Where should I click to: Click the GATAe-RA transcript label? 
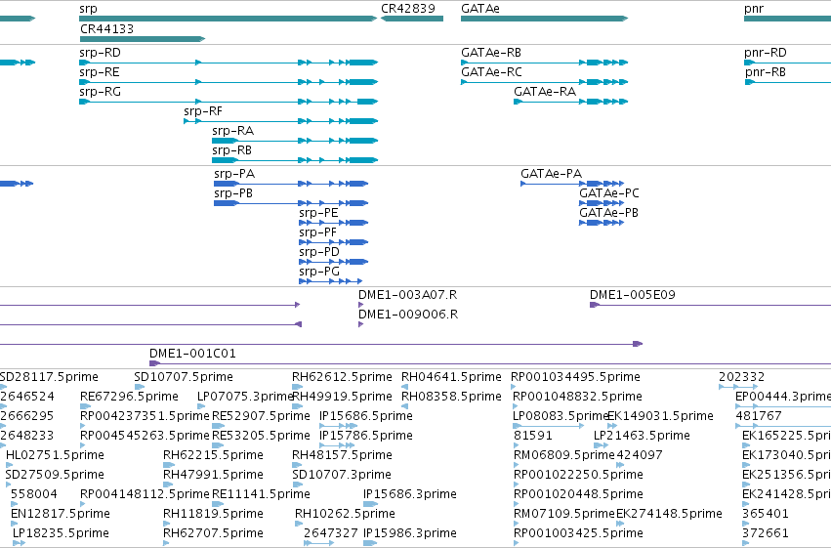544,92
